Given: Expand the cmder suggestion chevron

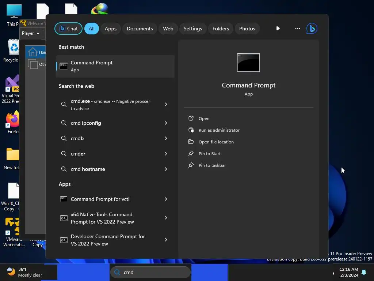Looking at the screenshot, I should click(x=166, y=154).
